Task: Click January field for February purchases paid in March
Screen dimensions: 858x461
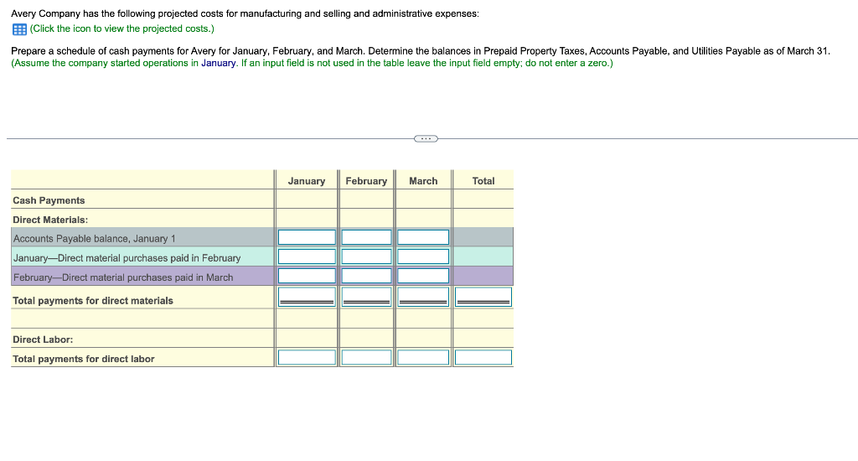Action: tap(307, 276)
